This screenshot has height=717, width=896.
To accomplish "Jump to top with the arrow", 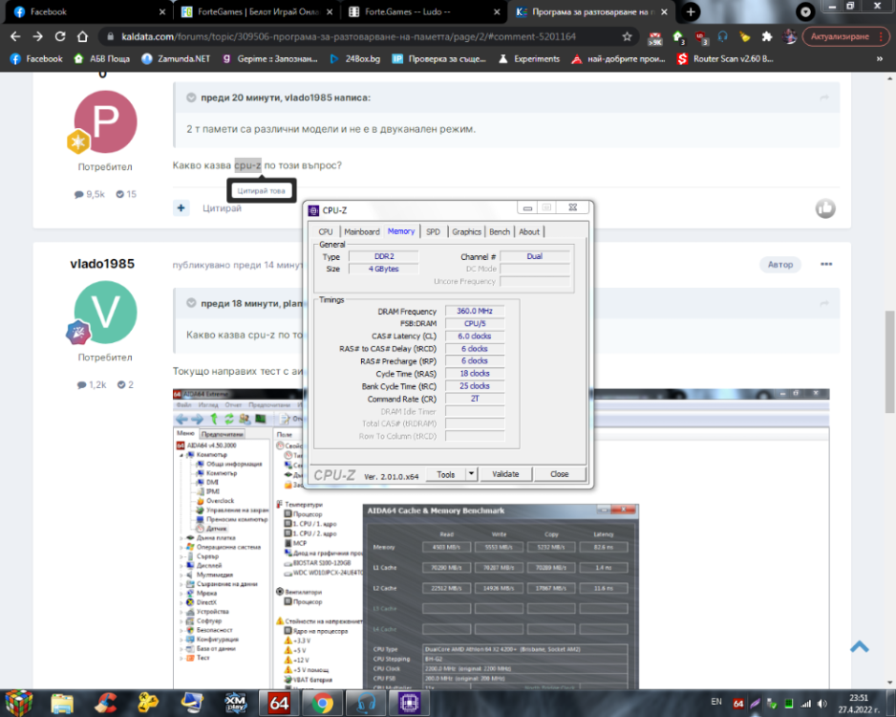I will click(x=859, y=647).
